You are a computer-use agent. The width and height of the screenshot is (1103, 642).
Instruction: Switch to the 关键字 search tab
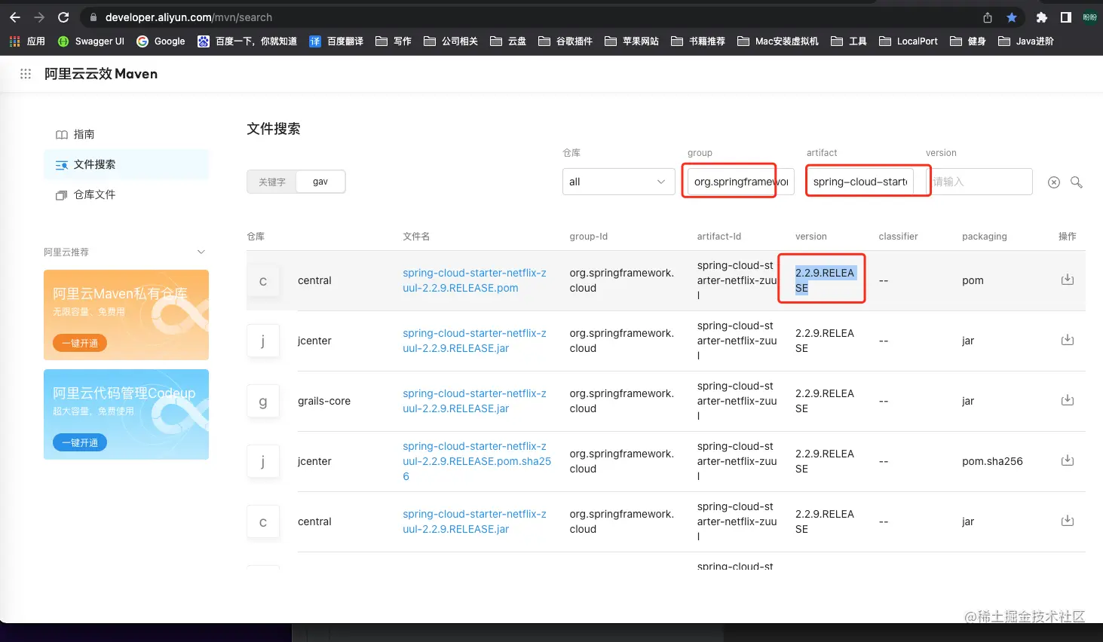coord(272,182)
